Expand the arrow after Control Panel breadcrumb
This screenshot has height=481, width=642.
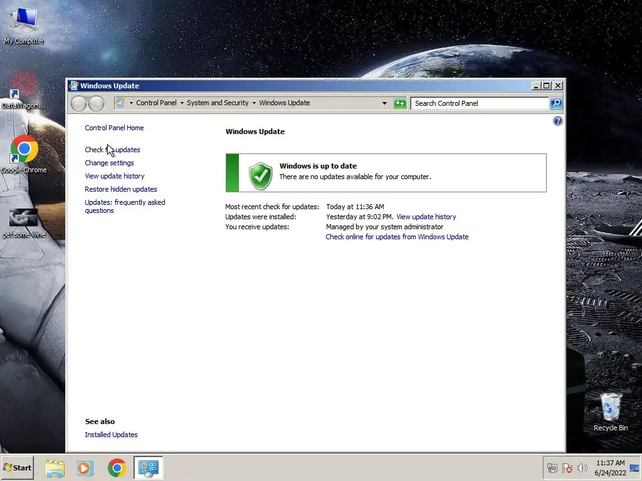(182, 103)
